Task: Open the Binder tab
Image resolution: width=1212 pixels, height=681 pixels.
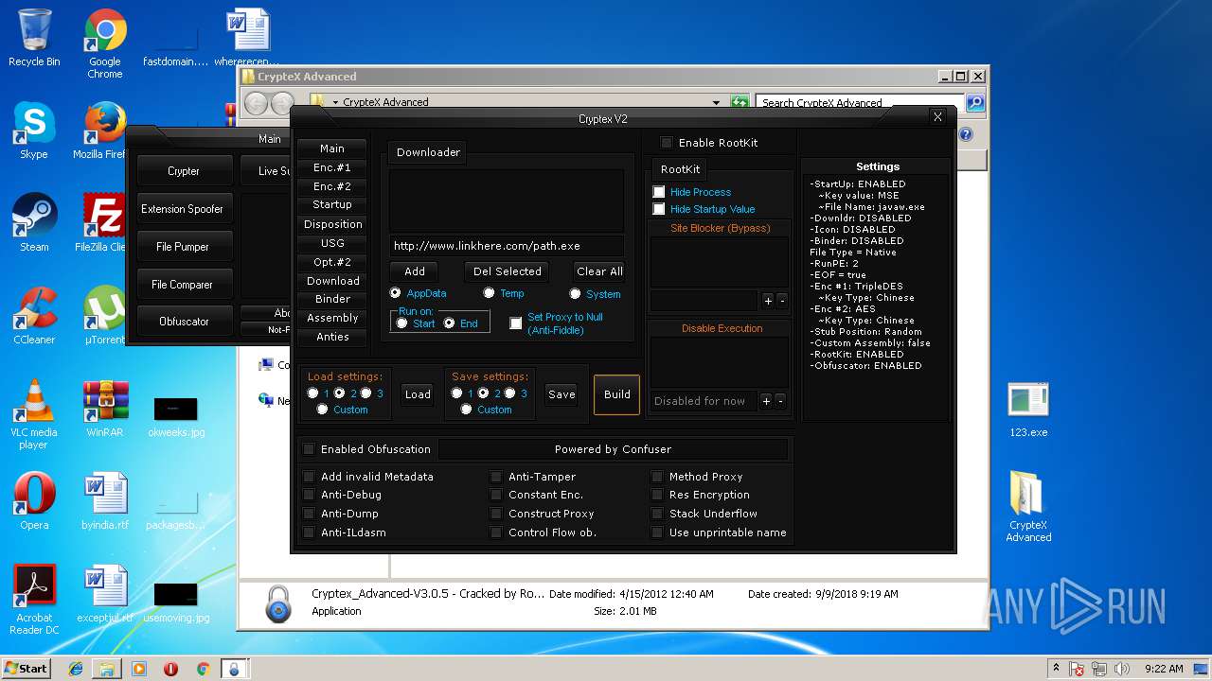Action: coord(332,299)
